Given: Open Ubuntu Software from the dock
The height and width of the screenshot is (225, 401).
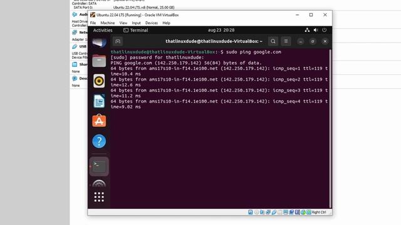Looking at the screenshot, I should (99, 121).
